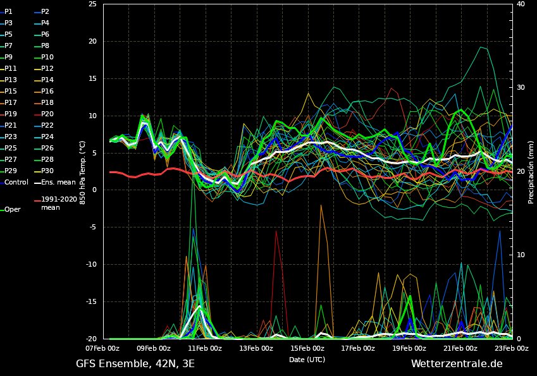This screenshot has height=376, width=537.
Task: Pick the P8 ensemble member label
Action: pyautogui.click(x=42, y=45)
